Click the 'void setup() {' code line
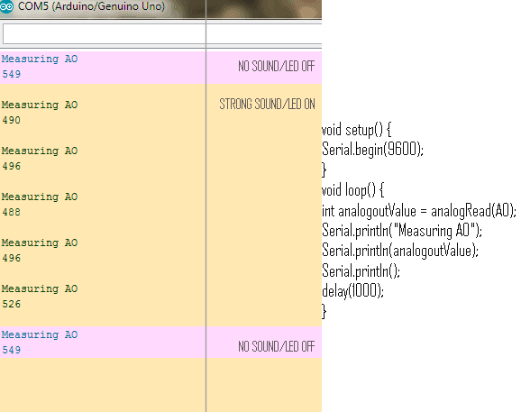521x412 pixels. tap(357, 130)
